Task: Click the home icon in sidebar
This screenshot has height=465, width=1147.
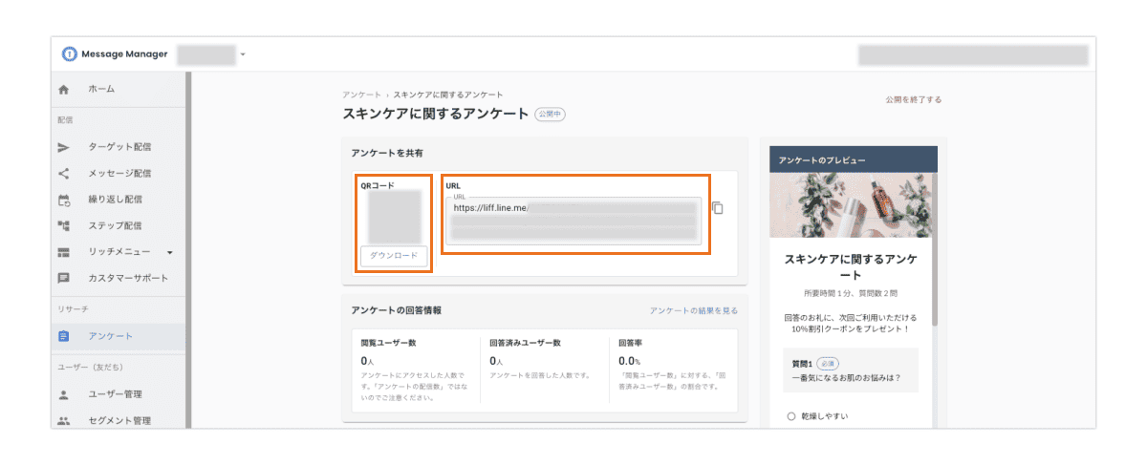Action: point(64,89)
